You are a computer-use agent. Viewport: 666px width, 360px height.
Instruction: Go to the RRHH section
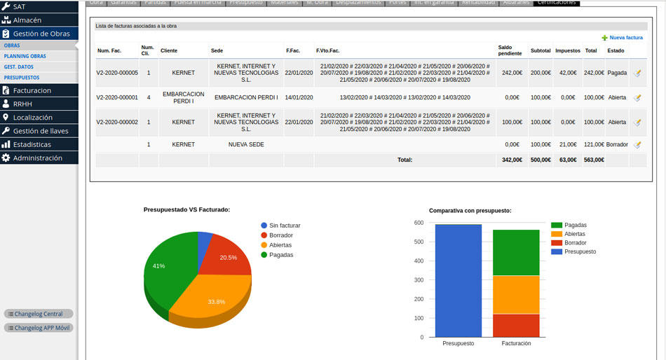[39, 104]
